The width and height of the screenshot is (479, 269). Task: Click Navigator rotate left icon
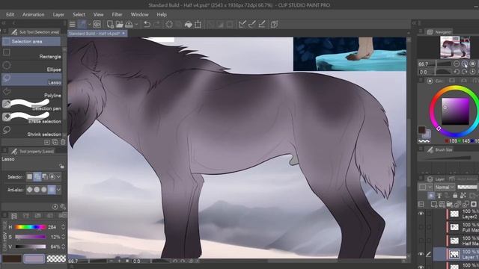(x=457, y=72)
